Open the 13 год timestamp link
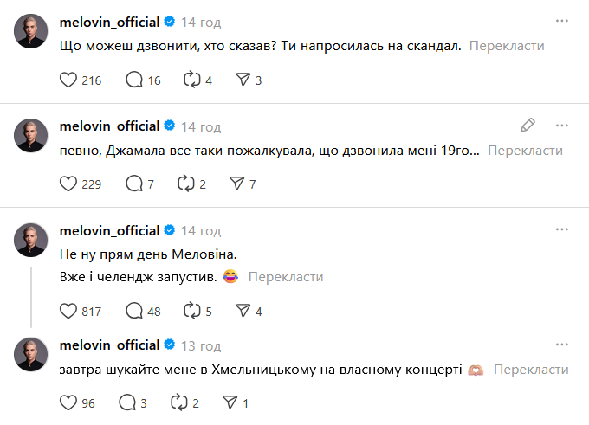Viewport: 589px width, 425px height. (201, 345)
